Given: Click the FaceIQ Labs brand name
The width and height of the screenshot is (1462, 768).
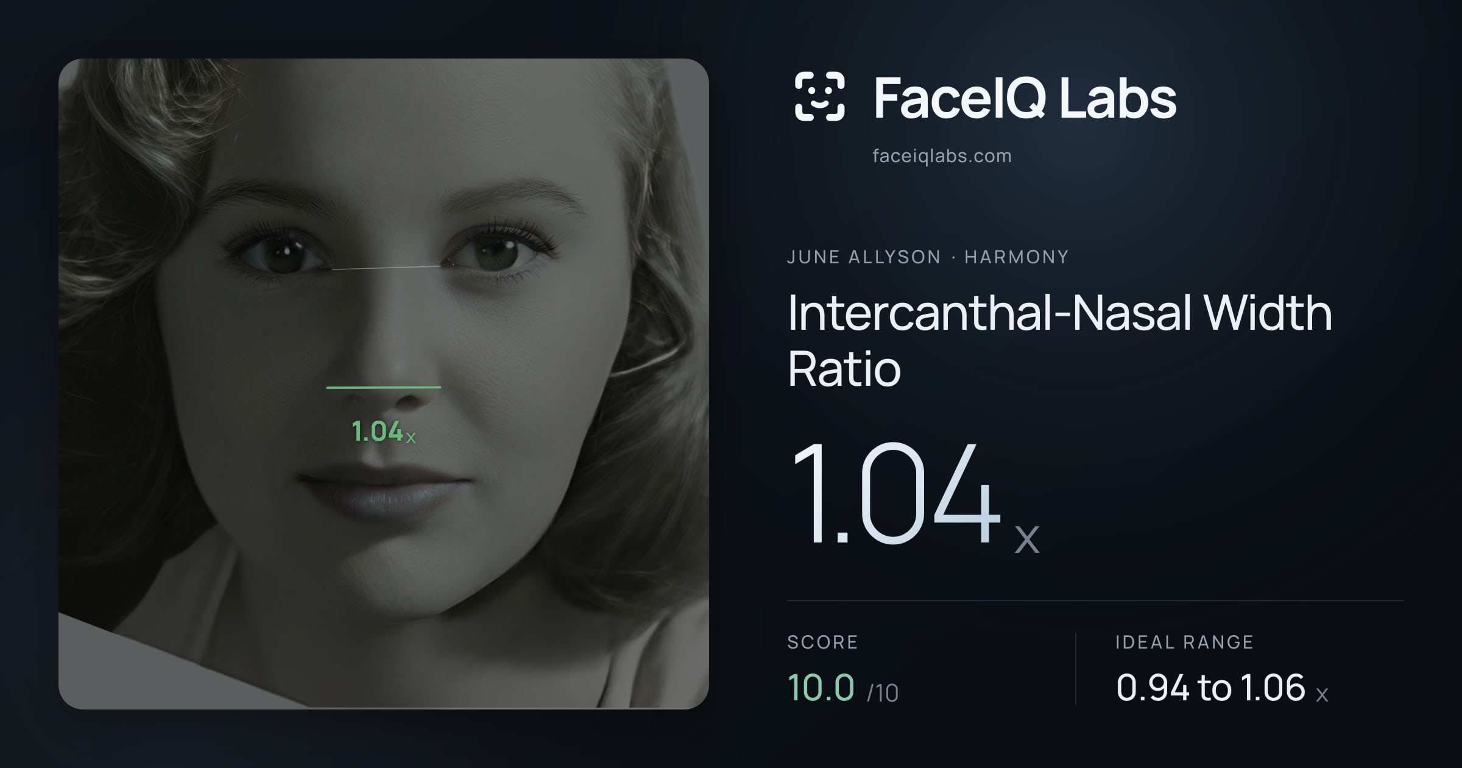Looking at the screenshot, I should (1025, 98).
